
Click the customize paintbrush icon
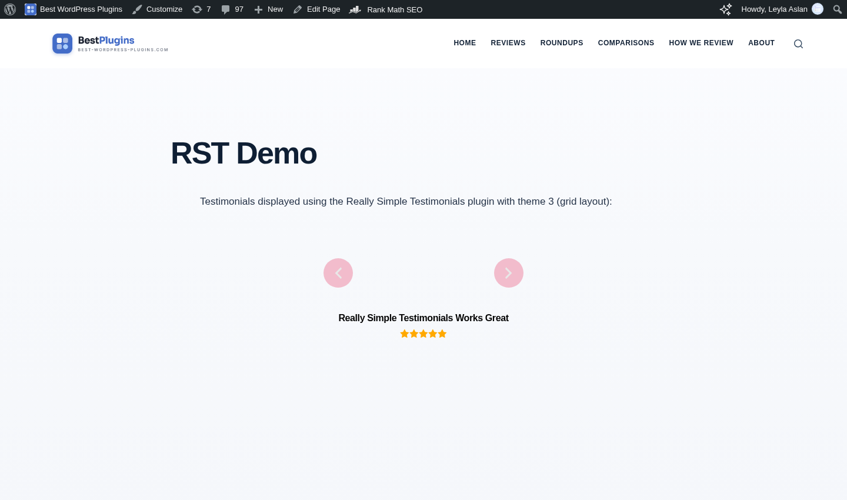[137, 9]
